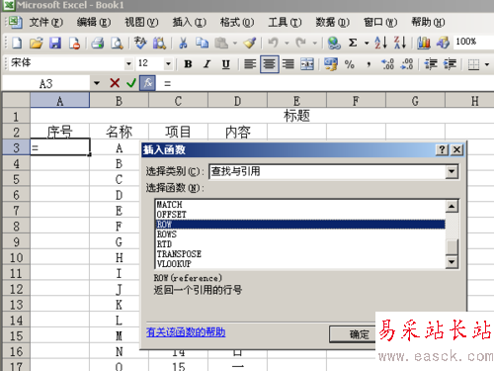Toggle Center alignment
The height and width of the screenshot is (371, 494).
click(x=269, y=64)
